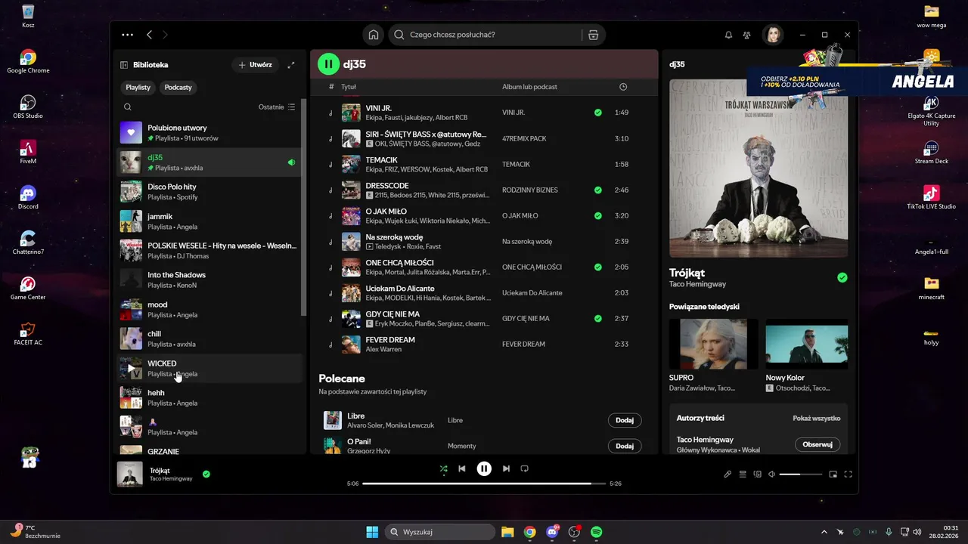Screen dimensions: 968x544
Task: Enter full screen player mode
Action: (x=848, y=474)
